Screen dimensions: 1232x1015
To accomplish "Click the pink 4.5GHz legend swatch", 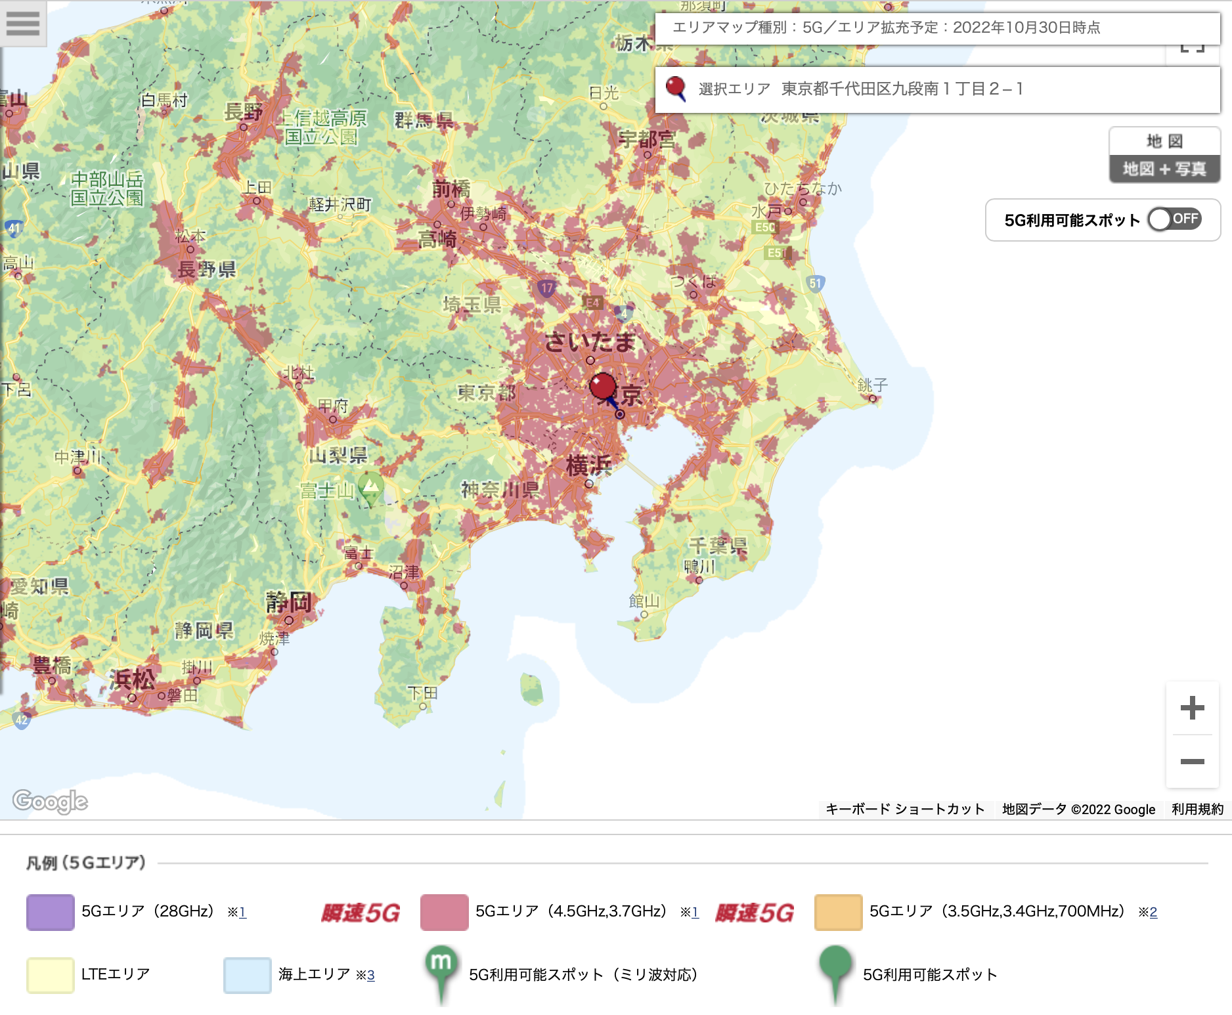I will [445, 912].
